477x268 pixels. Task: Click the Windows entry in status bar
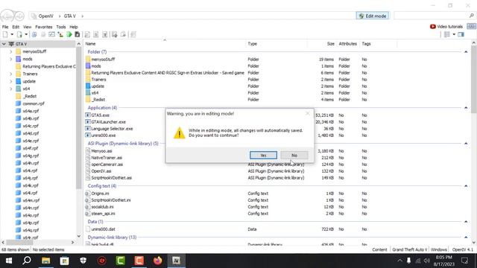(x=439, y=249)
